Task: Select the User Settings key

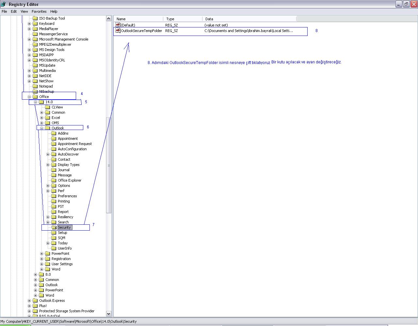Action: click(62, 264)
